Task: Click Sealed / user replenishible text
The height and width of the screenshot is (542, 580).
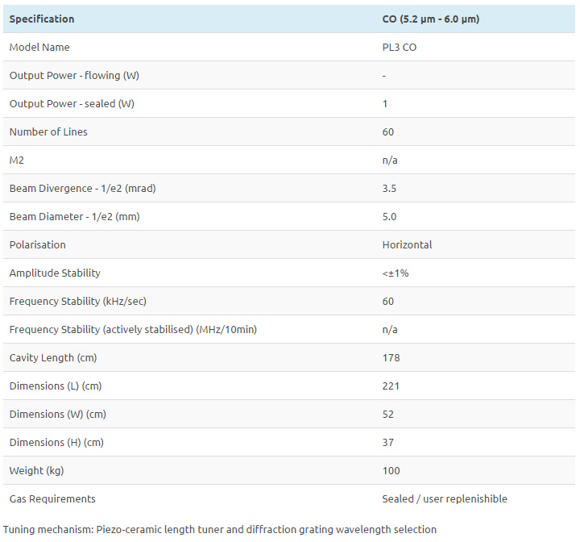Action: pos(445,498)
